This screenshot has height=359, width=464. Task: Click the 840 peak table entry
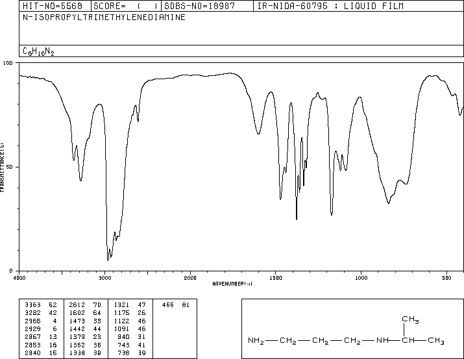[x=132, y=337]
